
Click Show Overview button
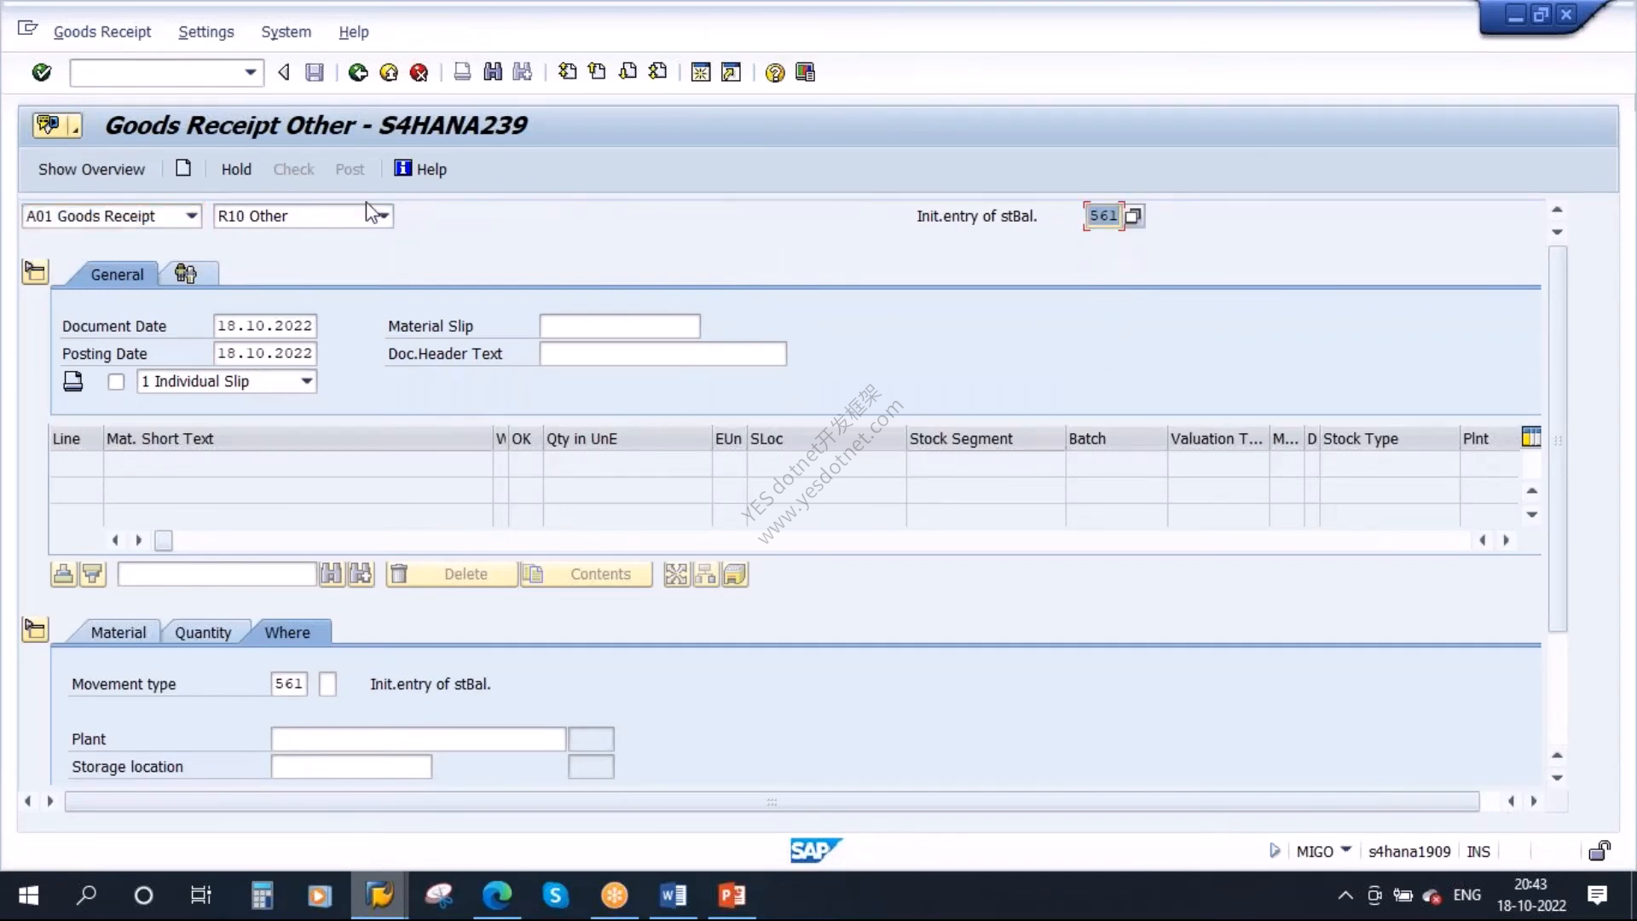pos(91,169)
